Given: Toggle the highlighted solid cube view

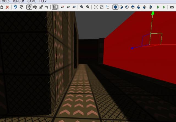Looking at the screenshot, I should [x=115, y=7].
